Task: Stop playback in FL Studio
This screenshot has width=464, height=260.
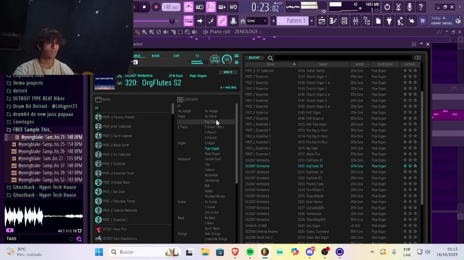Action: pyautogui.click(x=144, y=7)
